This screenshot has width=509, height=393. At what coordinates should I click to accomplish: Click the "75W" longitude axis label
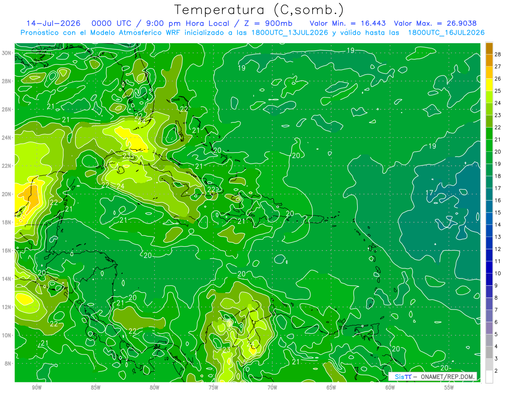213,388
